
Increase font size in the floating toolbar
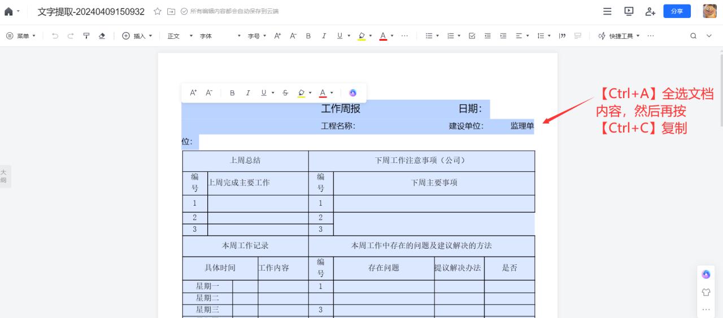[x=193, y=92]
